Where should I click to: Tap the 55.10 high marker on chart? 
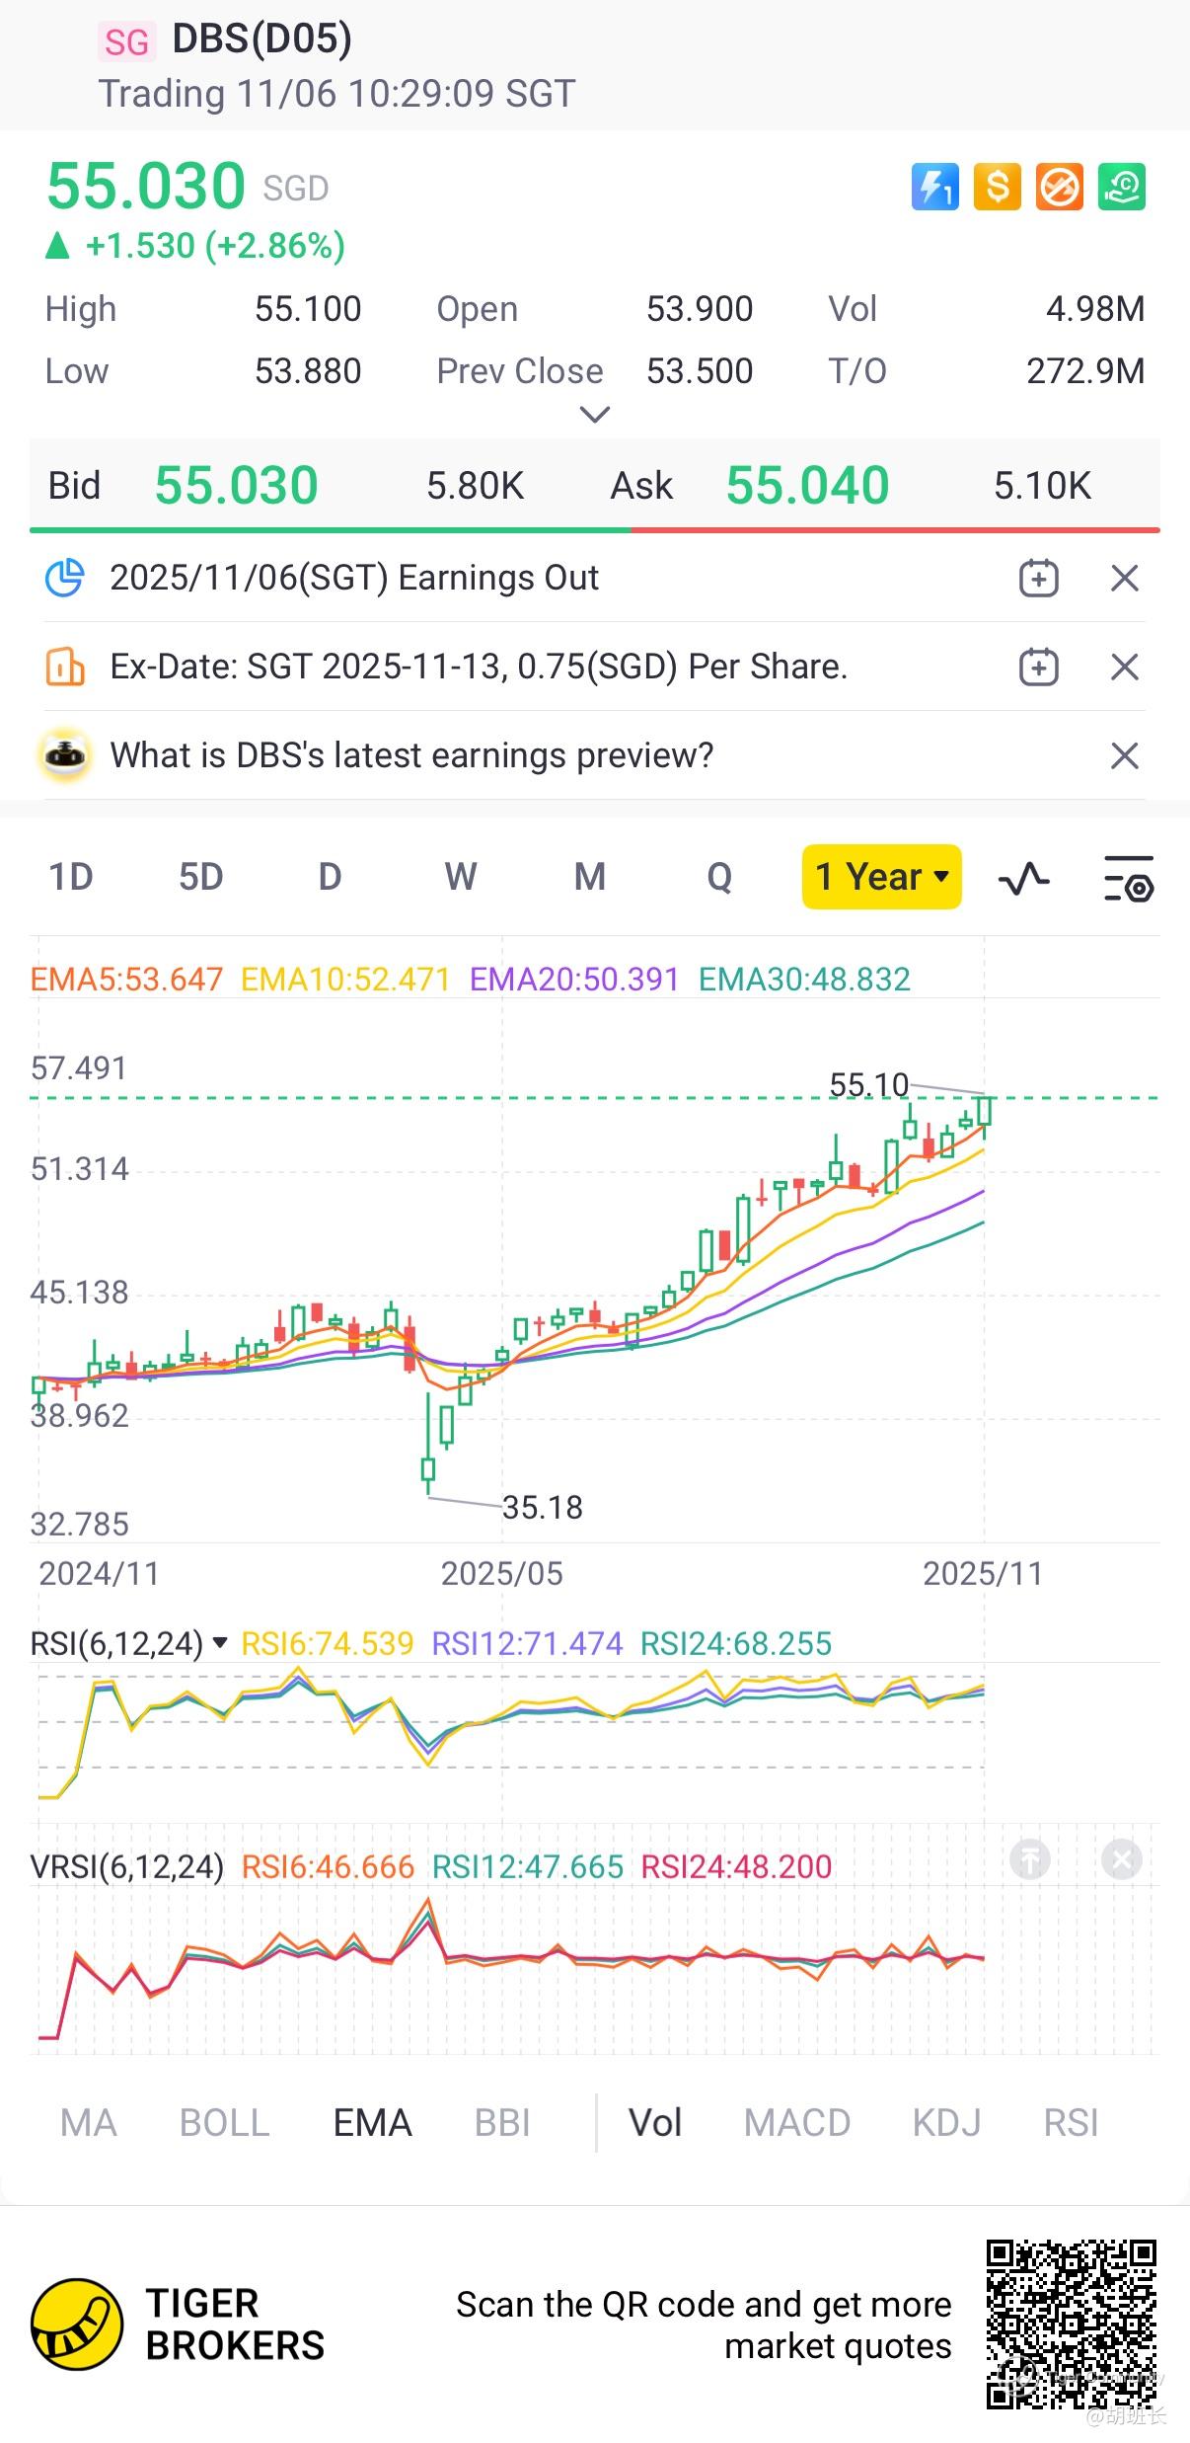point(868,1085)
